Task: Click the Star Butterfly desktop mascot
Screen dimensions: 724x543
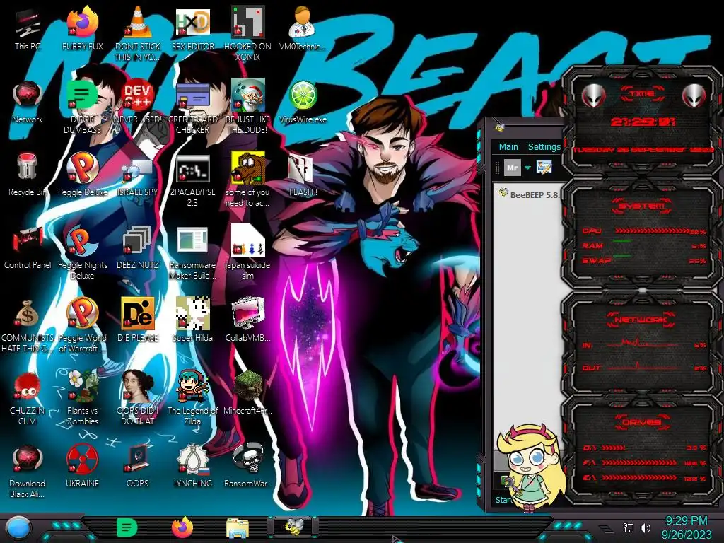Action: pos(531,469)
